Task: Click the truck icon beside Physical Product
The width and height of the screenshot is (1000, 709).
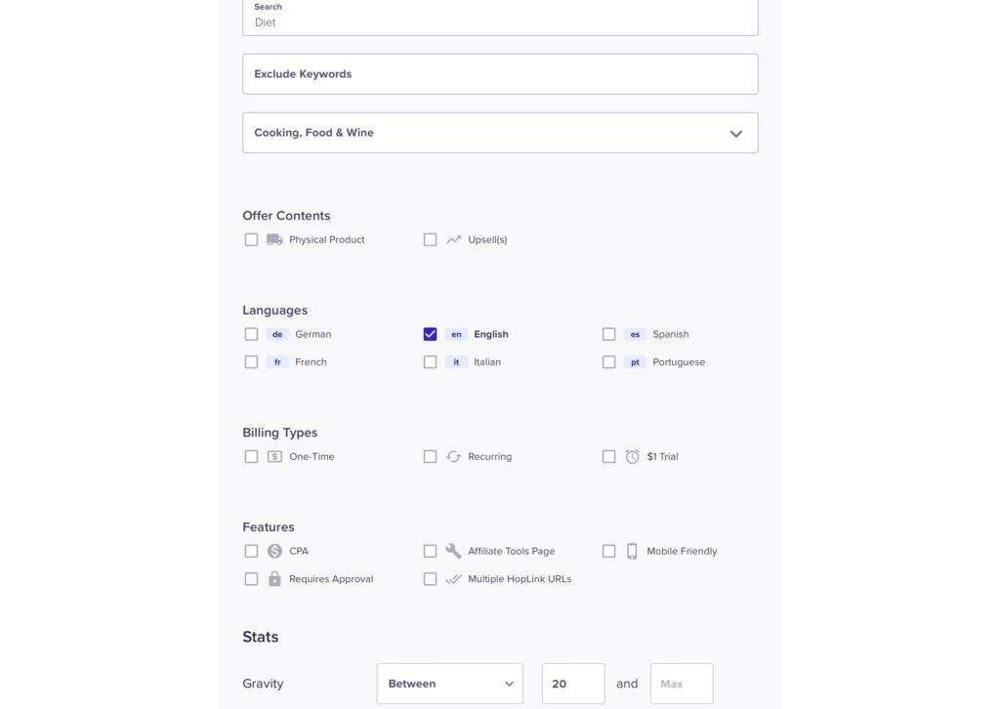Action: coord(274,239)
